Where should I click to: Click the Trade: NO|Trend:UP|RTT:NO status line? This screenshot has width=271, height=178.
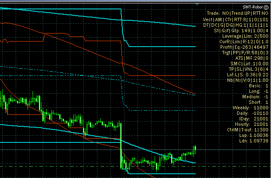tap(238, 13)
